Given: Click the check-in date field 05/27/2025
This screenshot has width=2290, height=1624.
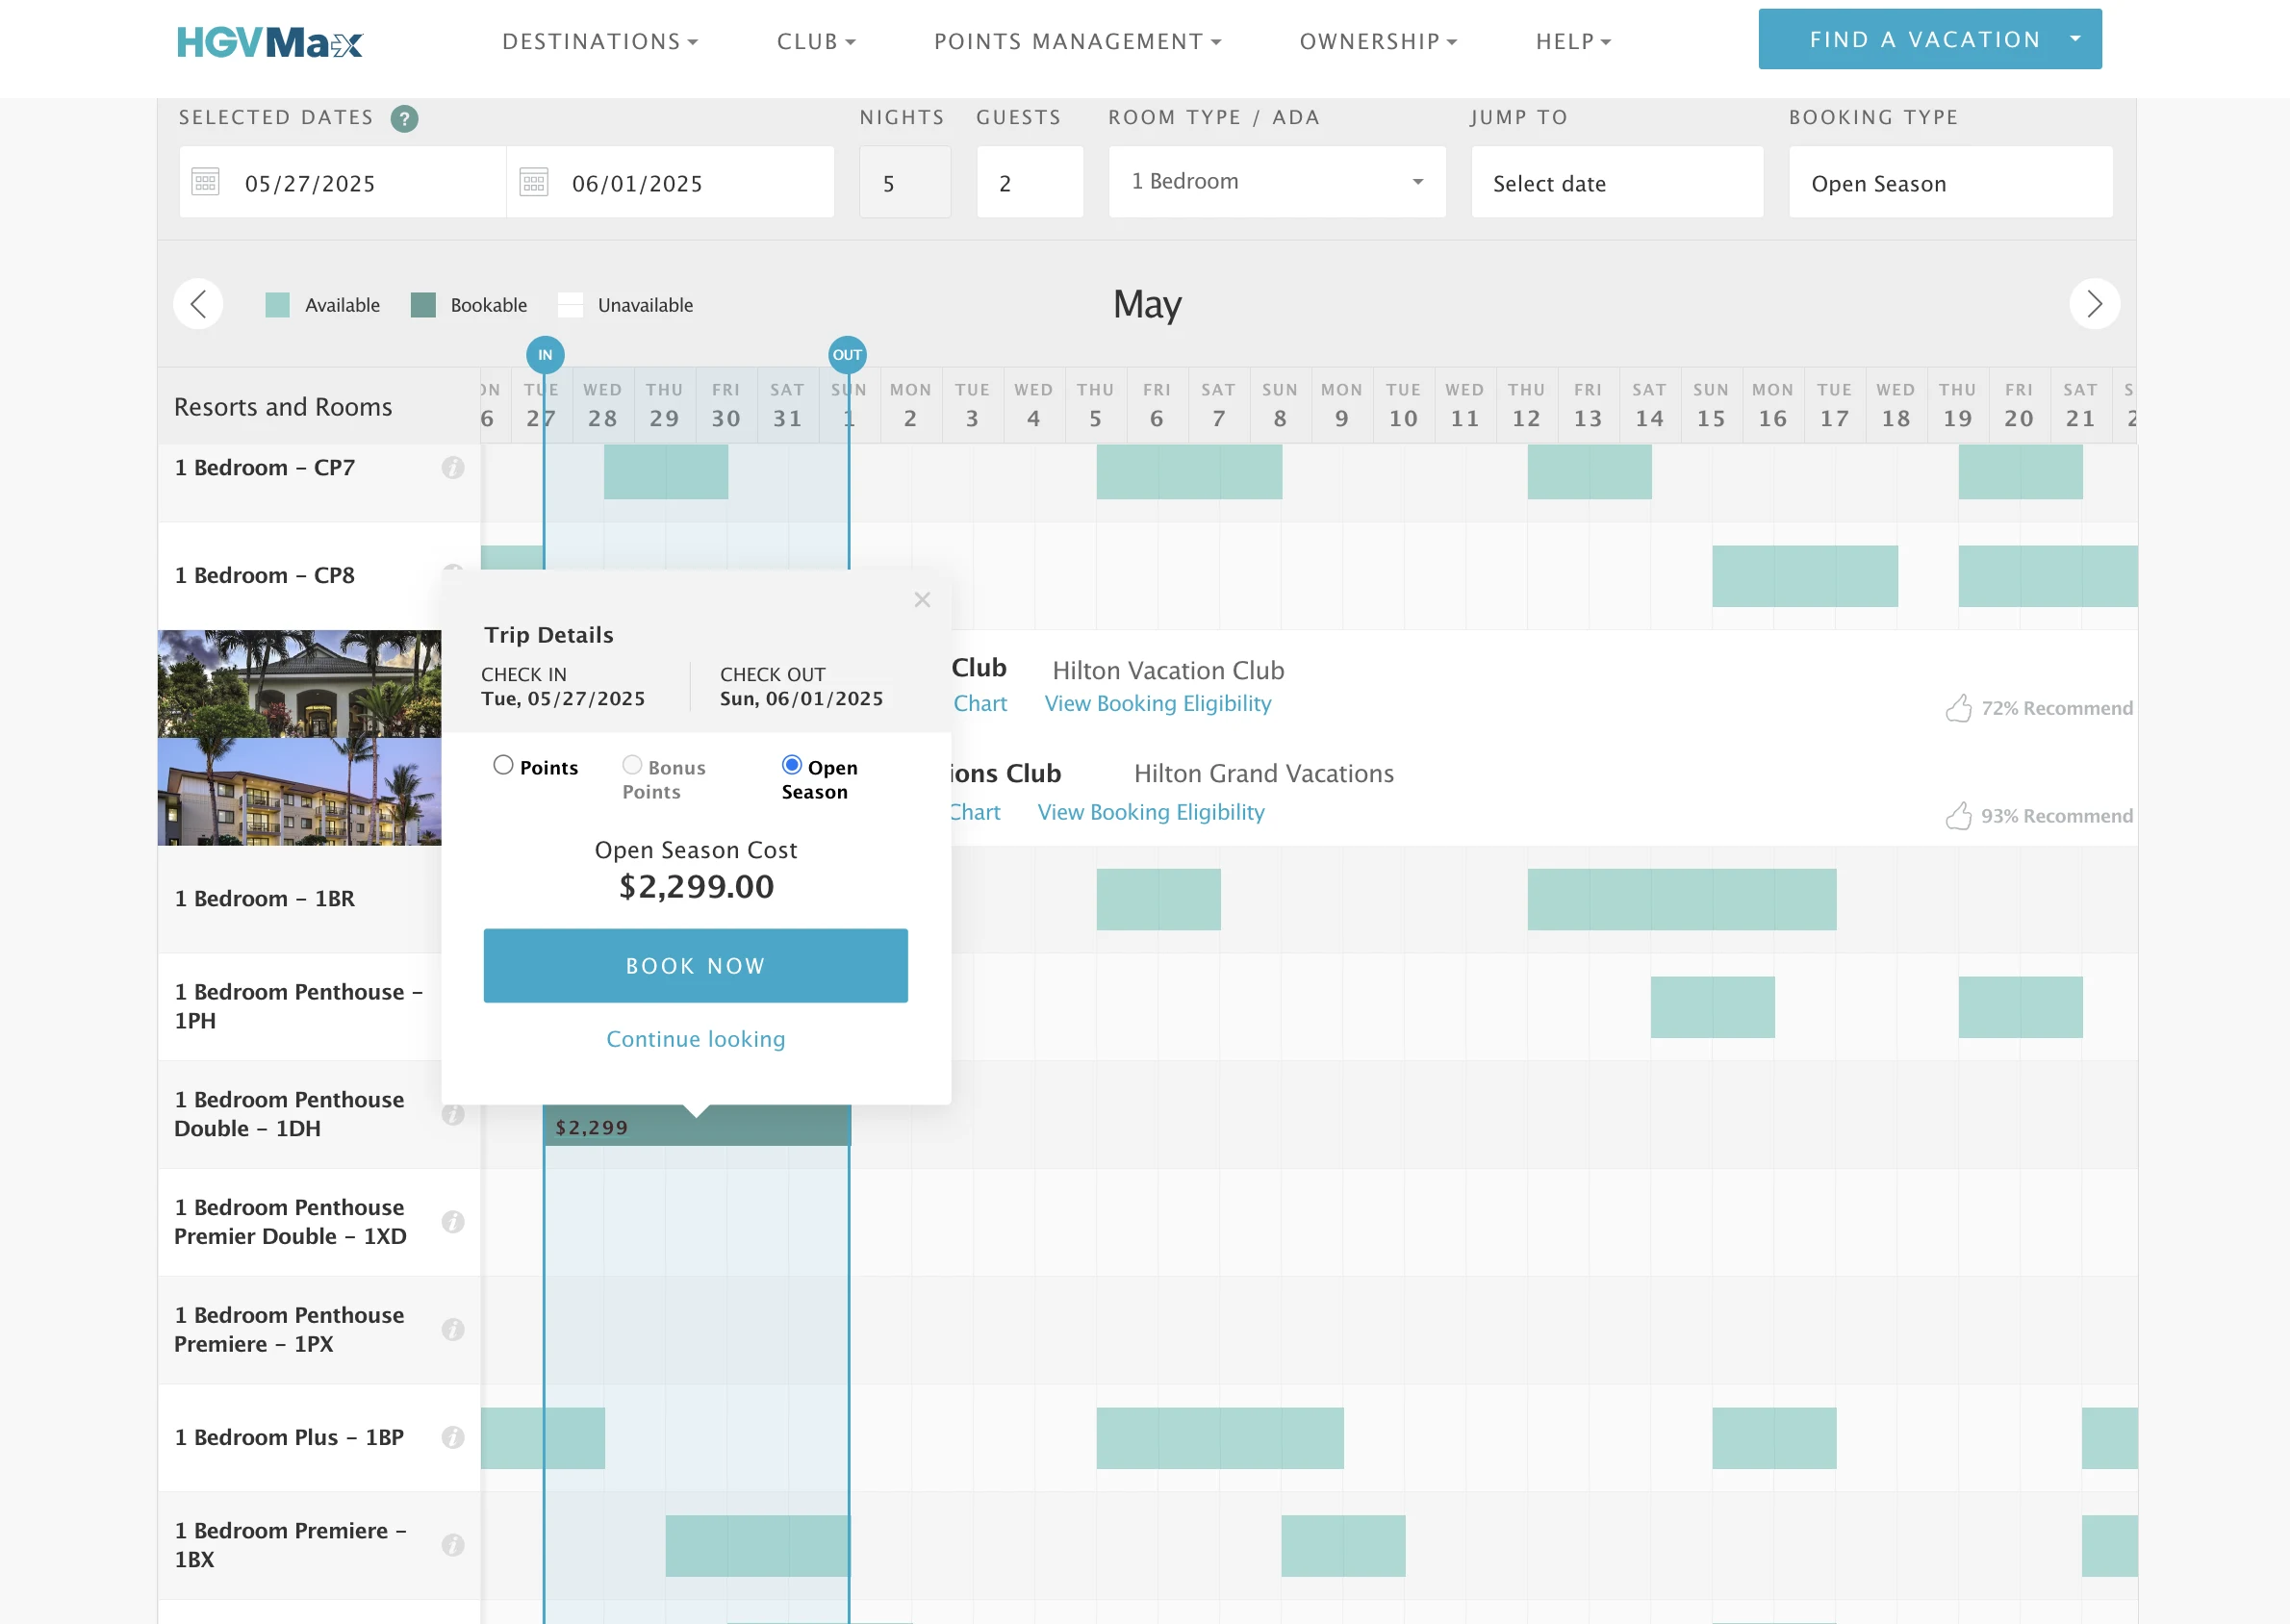Looking at the screenshot, I should click(x=343, y=182).
